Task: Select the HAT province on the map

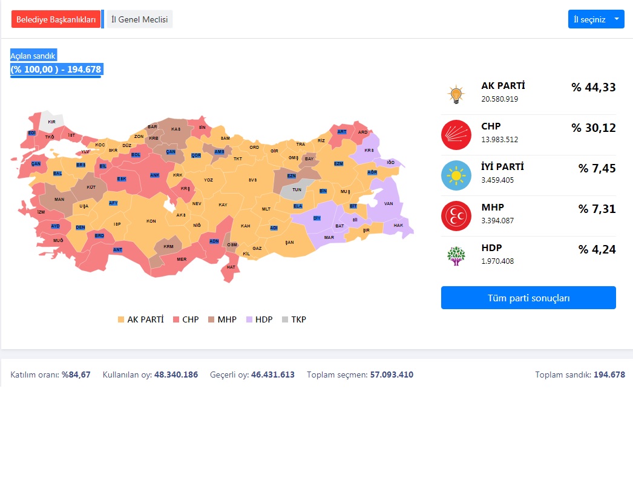Action: [x=231, y=267]
